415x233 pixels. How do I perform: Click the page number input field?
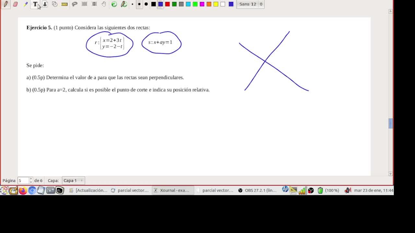click(x=23, y=180)
